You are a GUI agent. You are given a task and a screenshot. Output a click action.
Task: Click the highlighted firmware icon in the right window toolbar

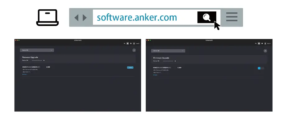point(259,44)
